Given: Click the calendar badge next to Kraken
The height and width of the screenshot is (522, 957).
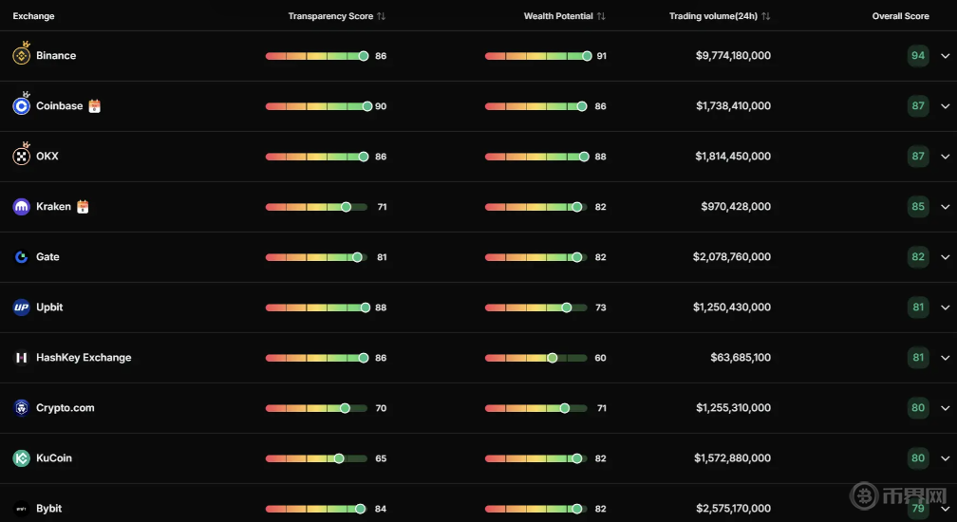Looking at the screenshot, I should pos(83,207).
